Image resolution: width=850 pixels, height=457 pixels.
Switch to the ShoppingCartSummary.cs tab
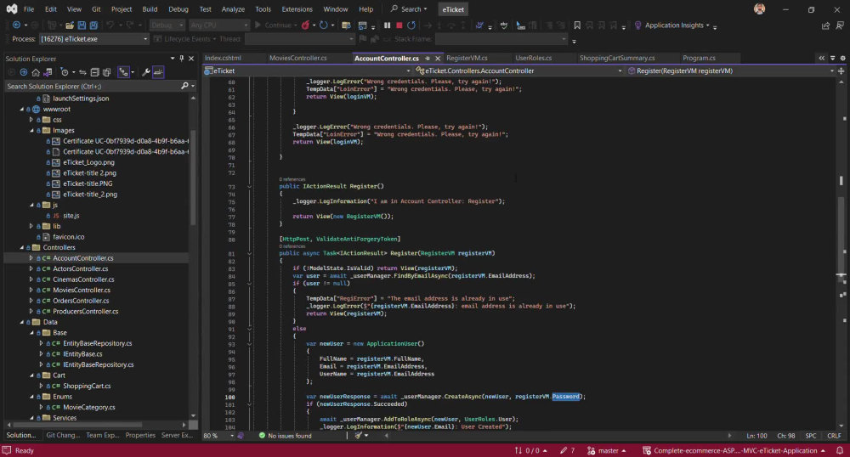(617, 58)
